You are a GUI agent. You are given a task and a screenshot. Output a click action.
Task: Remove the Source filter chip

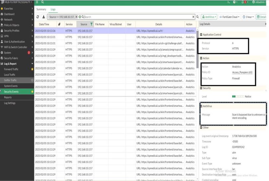(76, 17)
